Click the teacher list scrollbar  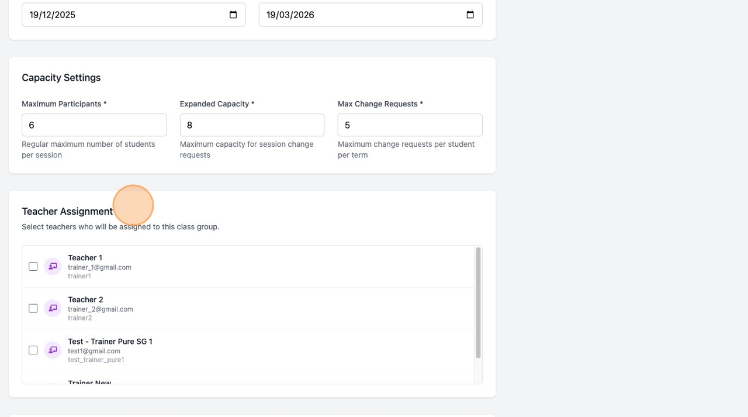tap(478, 303)
